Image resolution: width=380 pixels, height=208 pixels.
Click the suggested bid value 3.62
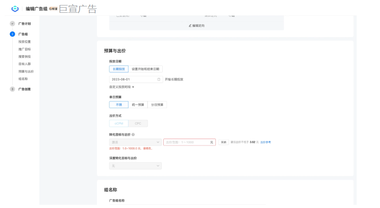(252, 142)
